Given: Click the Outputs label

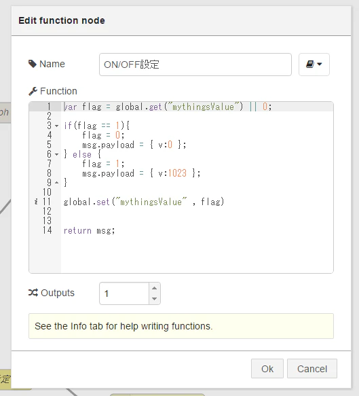Looking at the screenshot, I should (x=58, y=293).
